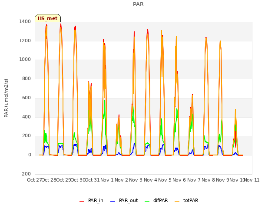Click the 1200 y-axis tick label

click(x=25, y=40)
